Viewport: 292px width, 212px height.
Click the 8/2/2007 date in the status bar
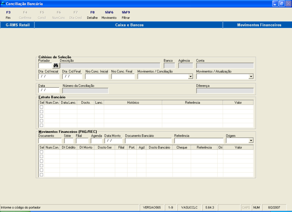274,207
